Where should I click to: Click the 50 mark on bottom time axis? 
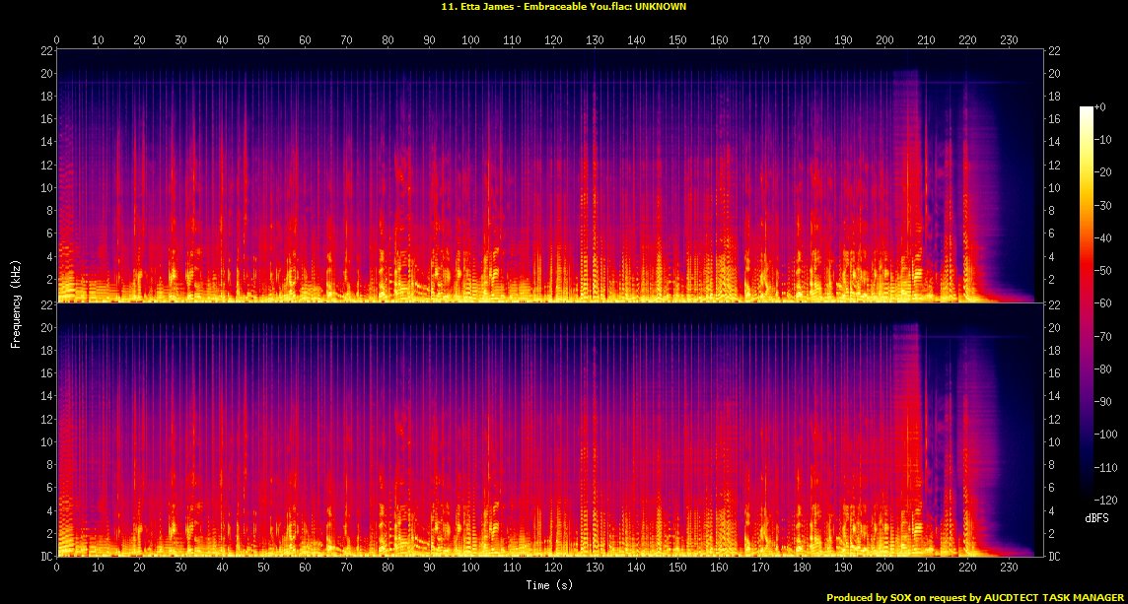pos(263,569)
